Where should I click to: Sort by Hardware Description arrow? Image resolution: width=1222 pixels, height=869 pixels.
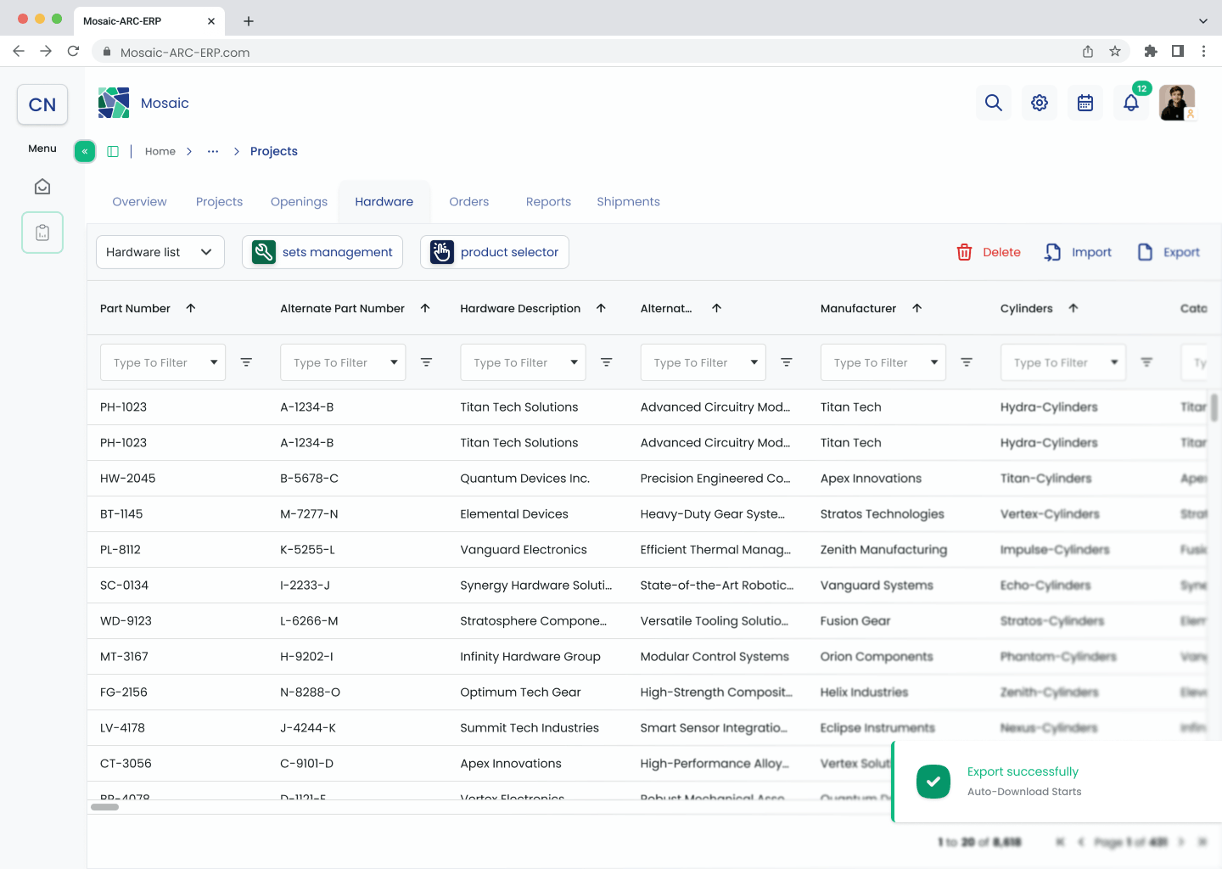pyautogui.click(x=601, y=308)
